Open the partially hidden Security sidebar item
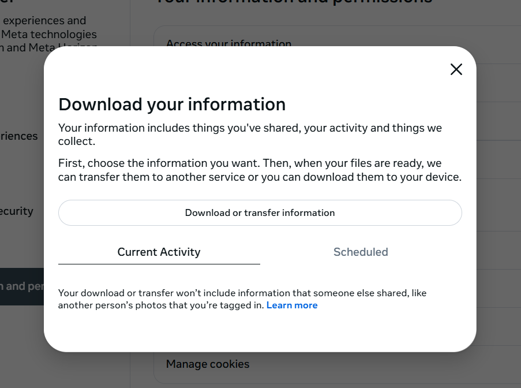Screen dimensions: 521x388 [x=17, y=211]
